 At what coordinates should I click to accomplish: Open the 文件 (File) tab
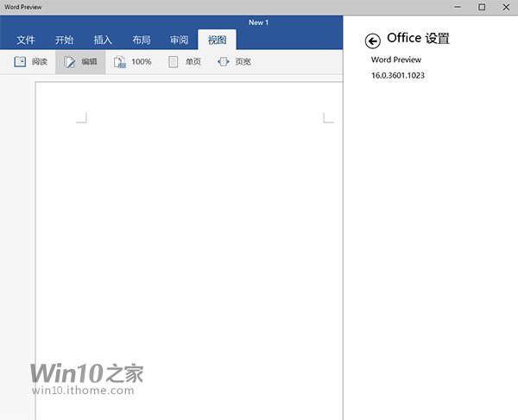click(26, 40)
